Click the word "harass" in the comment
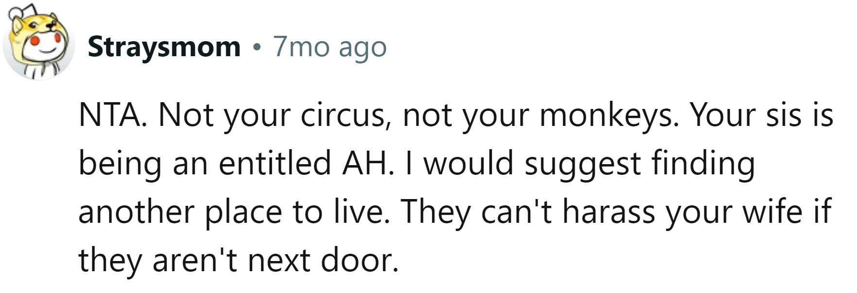 [x=609, y=212]
